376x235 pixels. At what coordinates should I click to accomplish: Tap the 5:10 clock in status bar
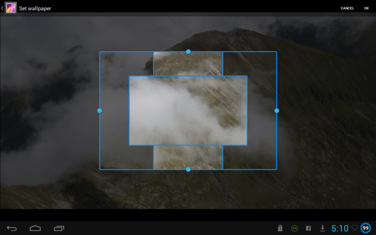(340, 228)
